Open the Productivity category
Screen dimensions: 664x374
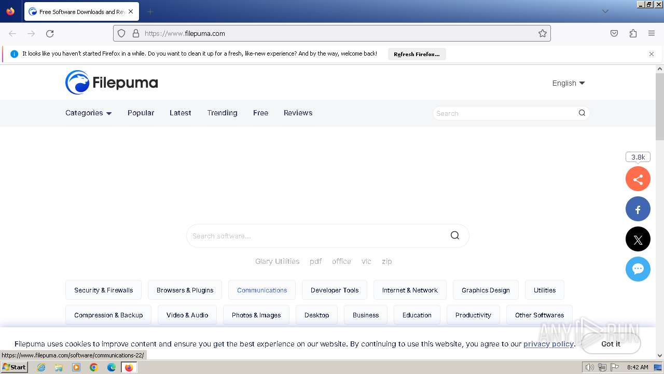pyautogui.click(x=473, y=315)
